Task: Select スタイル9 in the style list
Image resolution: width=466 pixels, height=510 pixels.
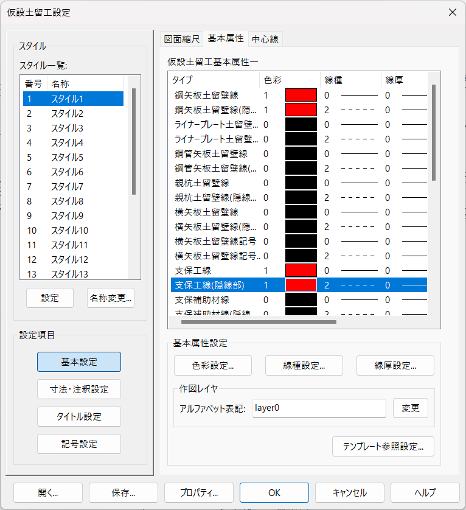Action: tap(73, 215)
